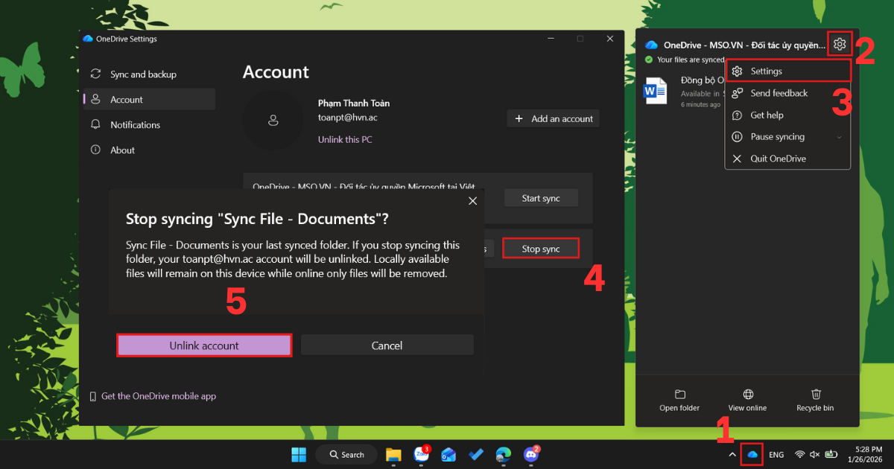This screenshot has width=894, height=469.
Task: Click the Unlink account button
Action: pos(203,345)
